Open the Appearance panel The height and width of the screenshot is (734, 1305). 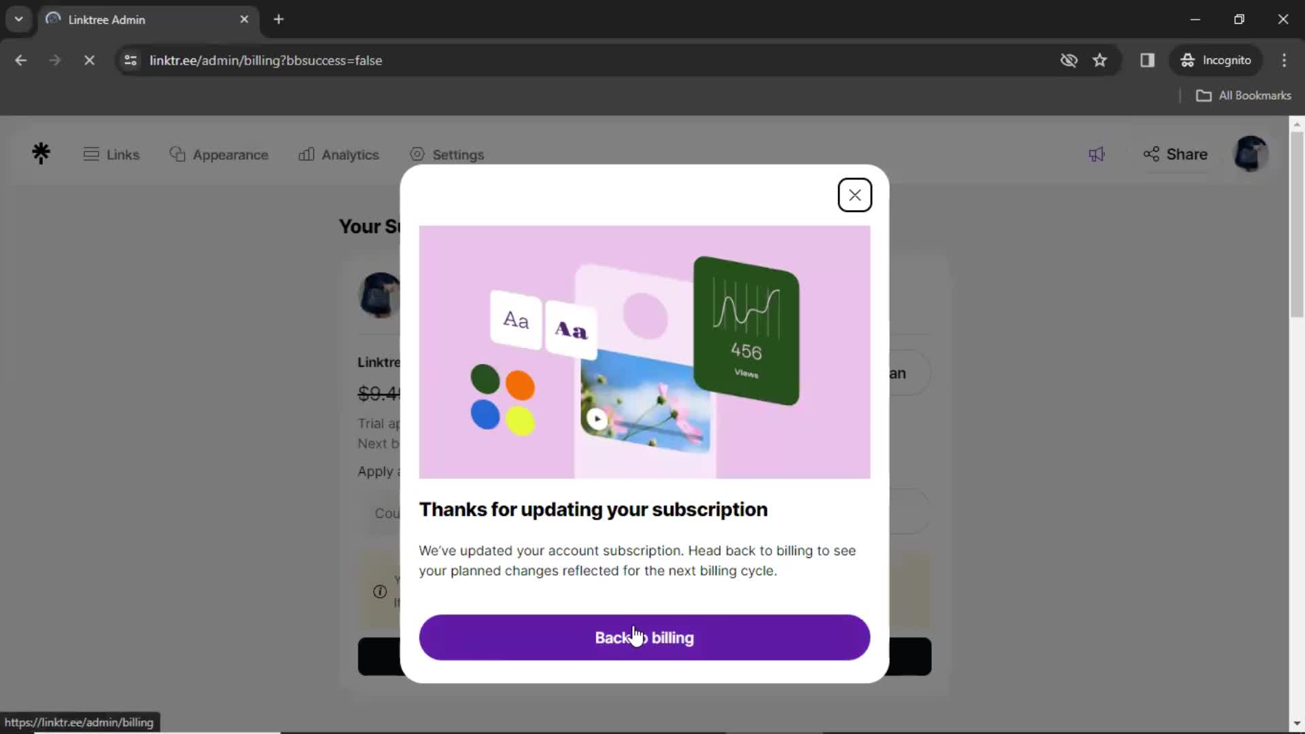[219, 154]
